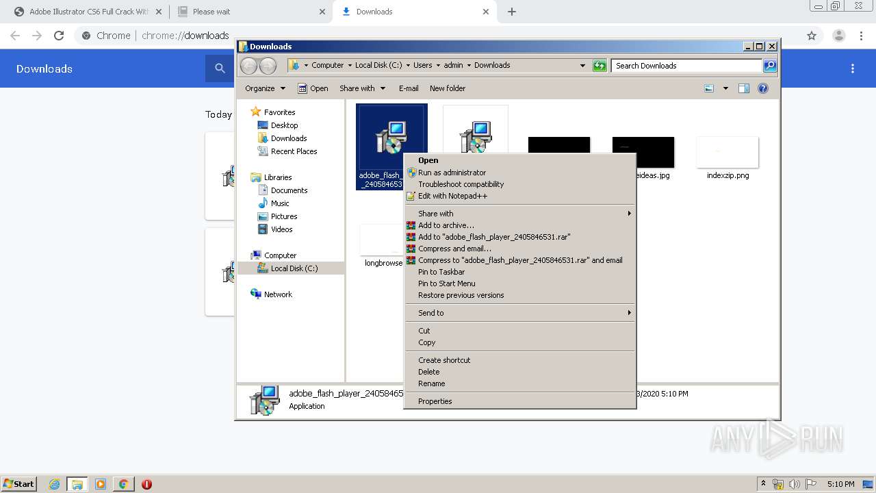Click the volume speaker tray icon
Screen dimensions: 876x493
[x=795, y=484]
